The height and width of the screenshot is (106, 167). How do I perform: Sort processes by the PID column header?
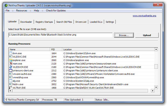coord(56,49)
